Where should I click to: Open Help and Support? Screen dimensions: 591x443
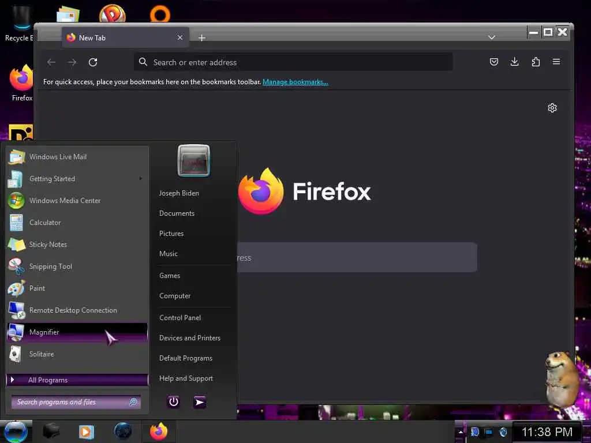tap(186, 378)
